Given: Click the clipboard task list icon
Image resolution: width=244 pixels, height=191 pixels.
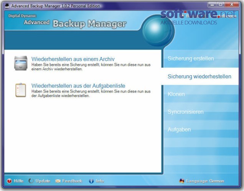Looking at the screenshot, I should [x=21, y=90].
